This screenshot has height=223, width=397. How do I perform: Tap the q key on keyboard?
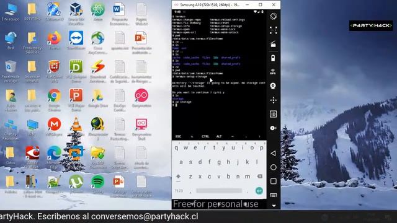[176, 148]
